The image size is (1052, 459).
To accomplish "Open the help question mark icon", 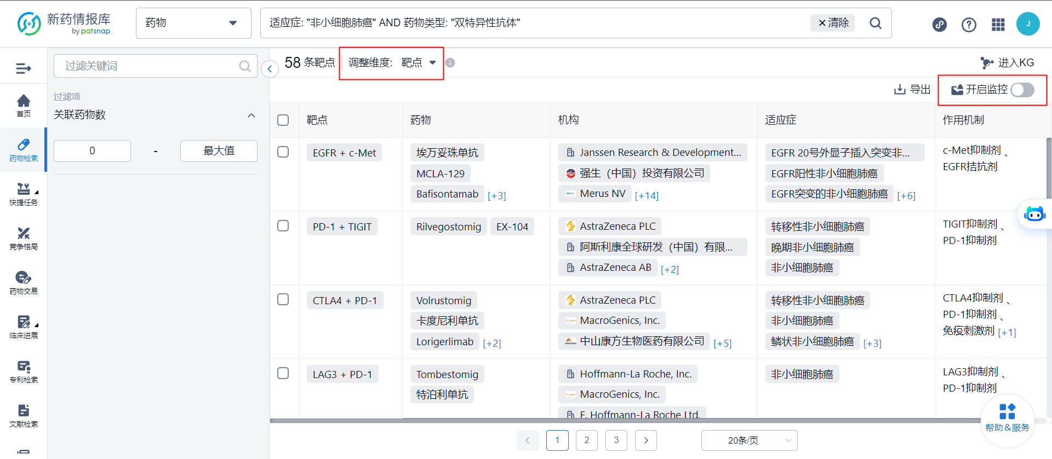I will pyautogui.click(x=969, y=25).
